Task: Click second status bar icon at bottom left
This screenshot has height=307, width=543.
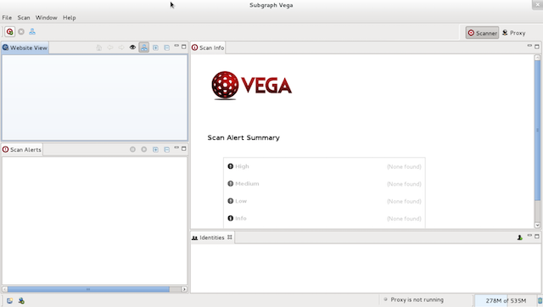Action: (21, 301)
